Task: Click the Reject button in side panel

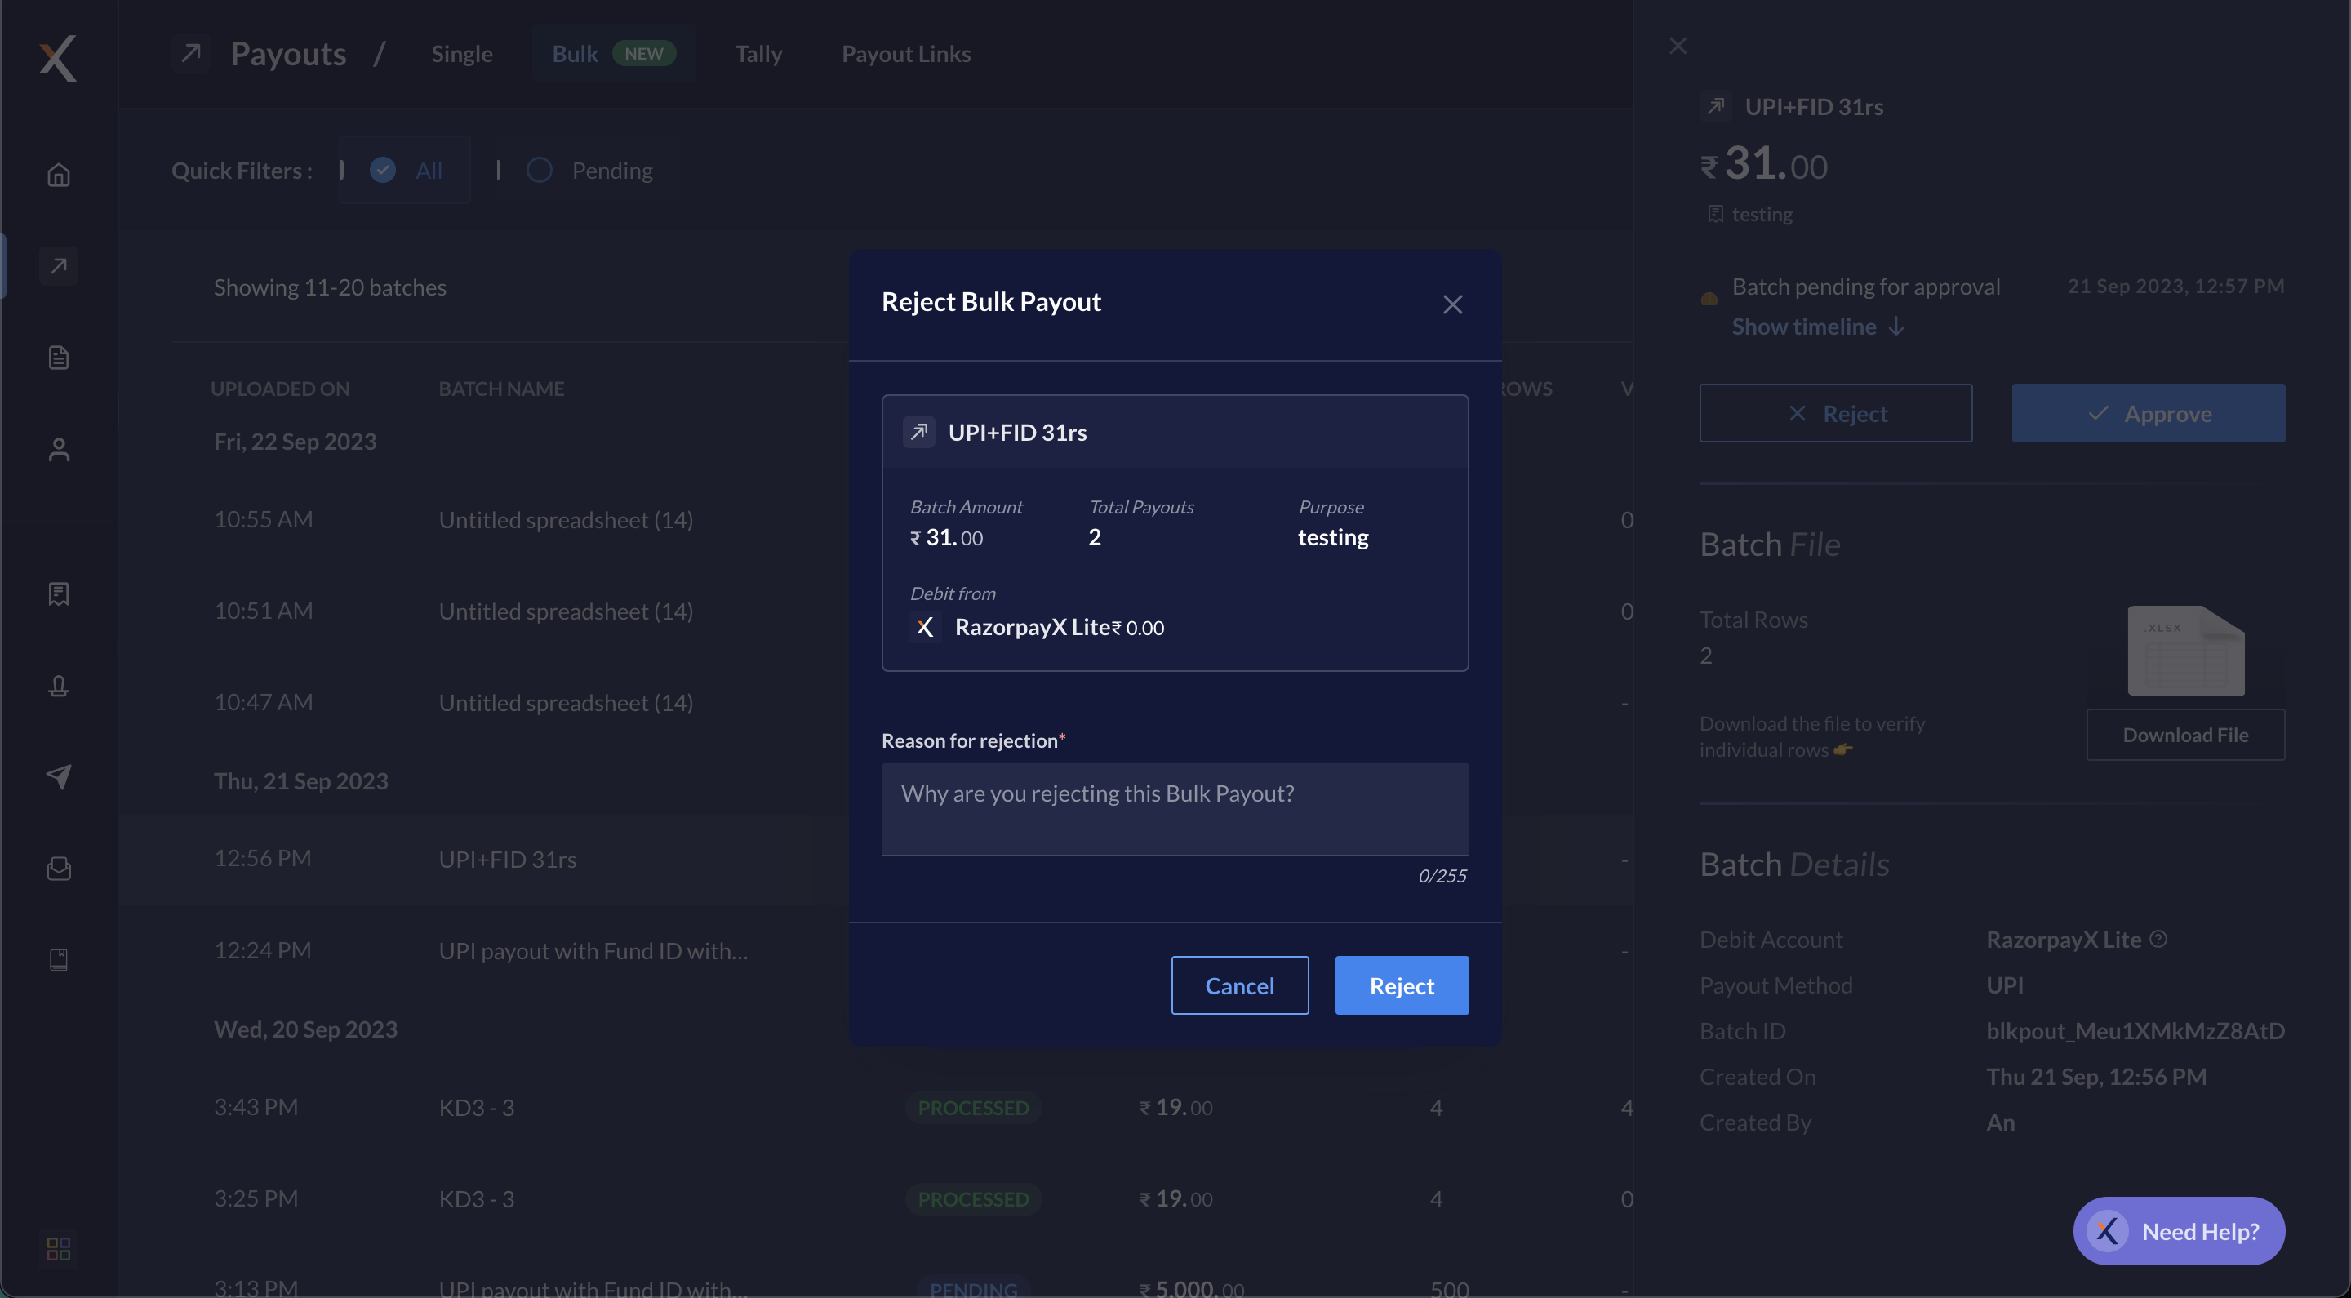Action: pos(1835,412)
